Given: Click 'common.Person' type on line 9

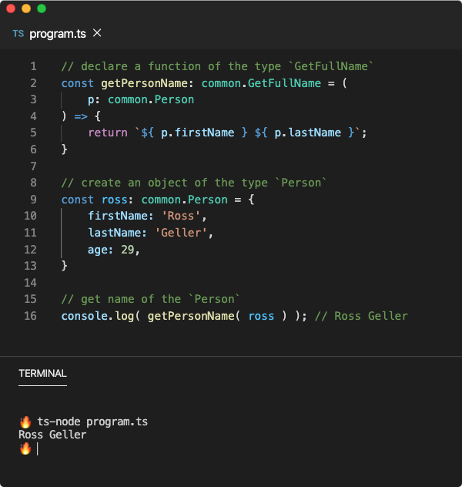Looking at the screenshot, I should pyautogui.click(x=184, y=200).
